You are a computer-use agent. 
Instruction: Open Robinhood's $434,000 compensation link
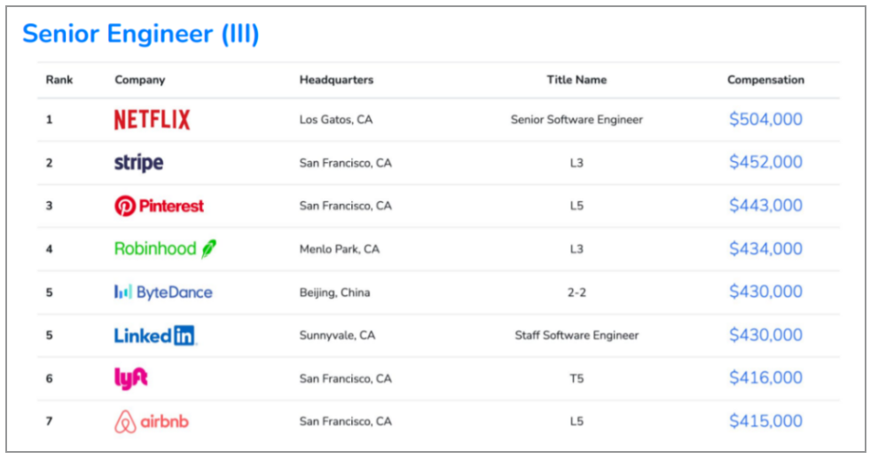click(x=765, y=248)
